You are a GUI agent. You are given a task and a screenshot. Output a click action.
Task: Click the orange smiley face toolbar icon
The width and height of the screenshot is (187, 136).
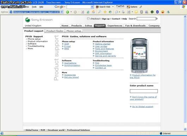pos(163,12)
